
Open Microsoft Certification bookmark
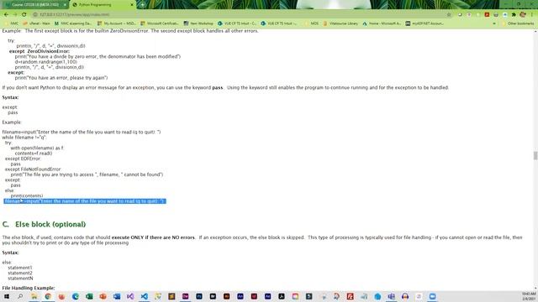point(160,23)
